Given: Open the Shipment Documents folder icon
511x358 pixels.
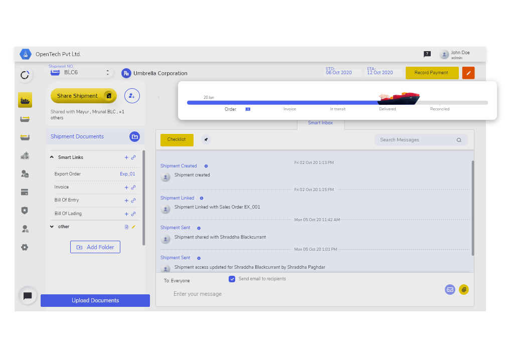Looking at the screenshot, I should point(134,136).
